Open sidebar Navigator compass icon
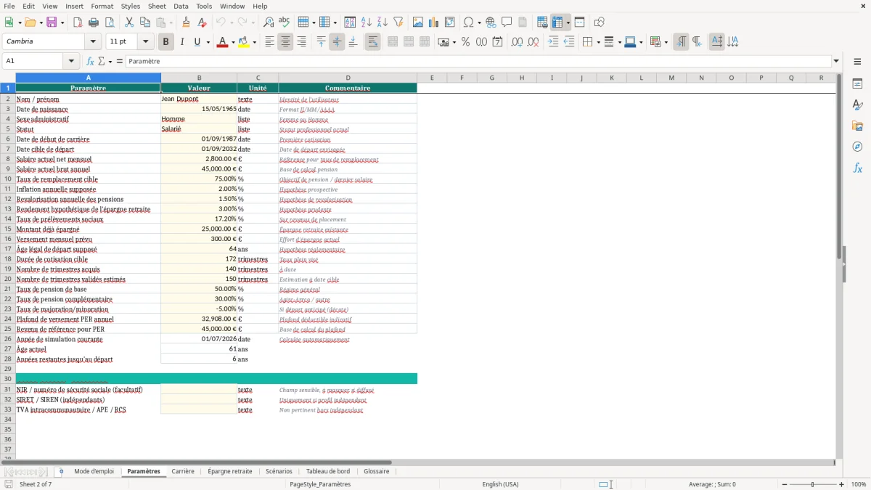Image resolution: width=871 pixels, height=490 pixels. click(857, 147)
